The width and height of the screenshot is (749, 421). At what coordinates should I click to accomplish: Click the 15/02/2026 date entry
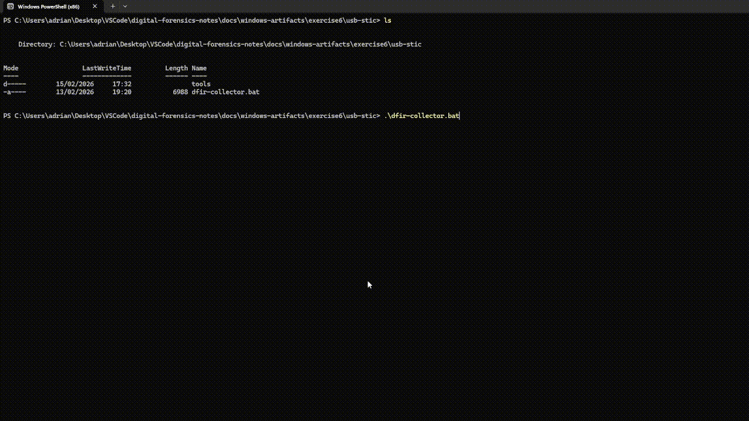click(75, 84)
